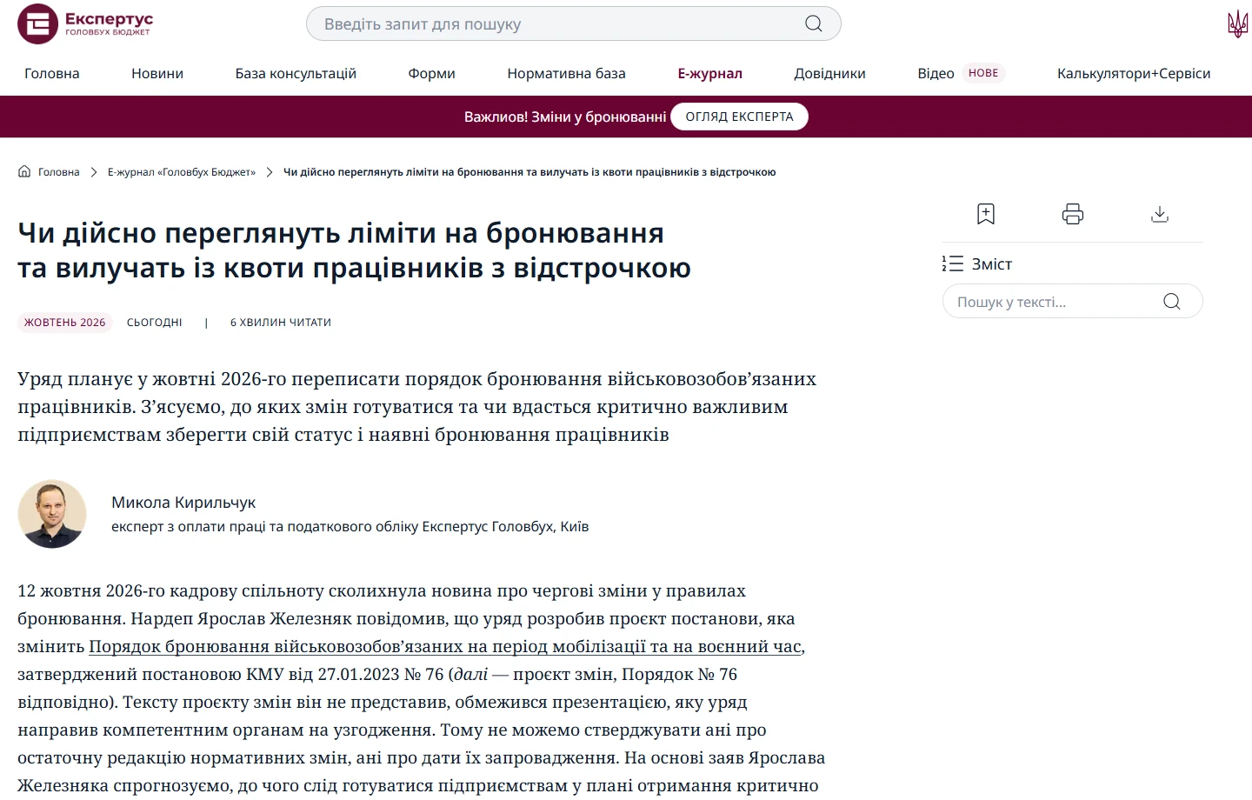This screenshot has height=800, width=1252.
Task: Click the magnifier icon in the main search bar
Action: pyautogui.click(x=814, y=23)
